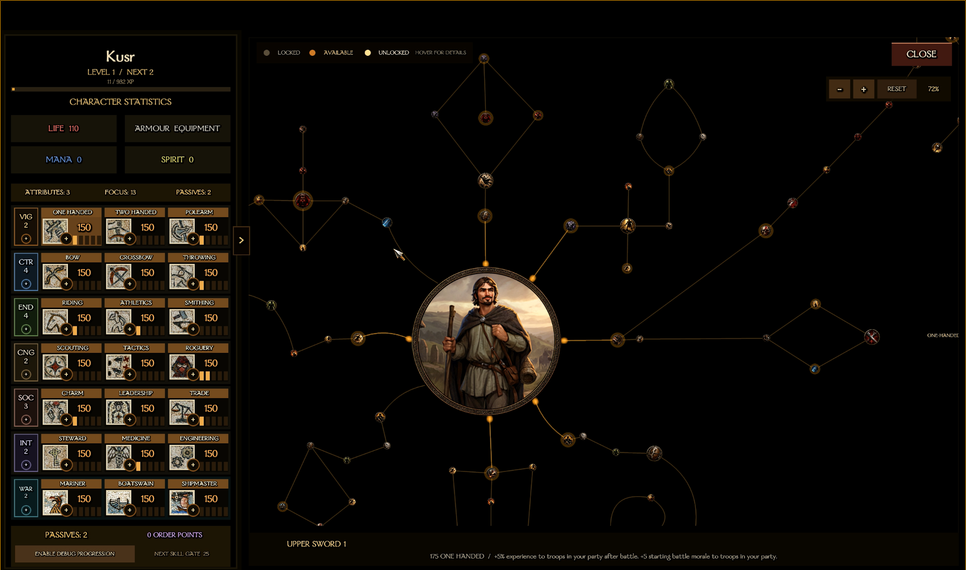Select the Engineering skill icon
The height and width of the screenshot is (570, 966).
click(182, 457)
